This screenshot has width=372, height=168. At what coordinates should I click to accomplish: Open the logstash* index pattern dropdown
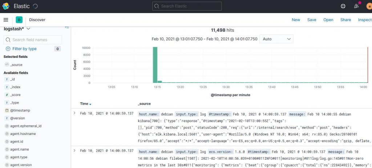click(x=17, y=28)
